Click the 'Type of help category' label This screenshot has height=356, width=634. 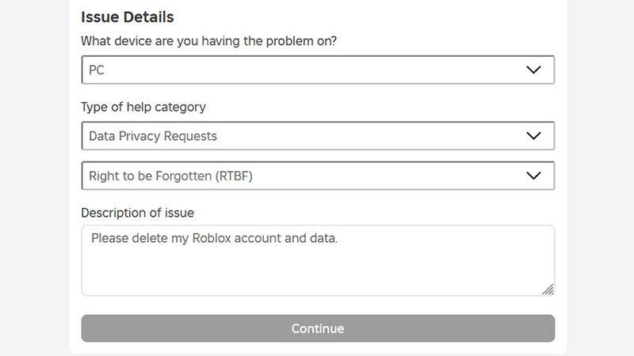pos(143,107)
